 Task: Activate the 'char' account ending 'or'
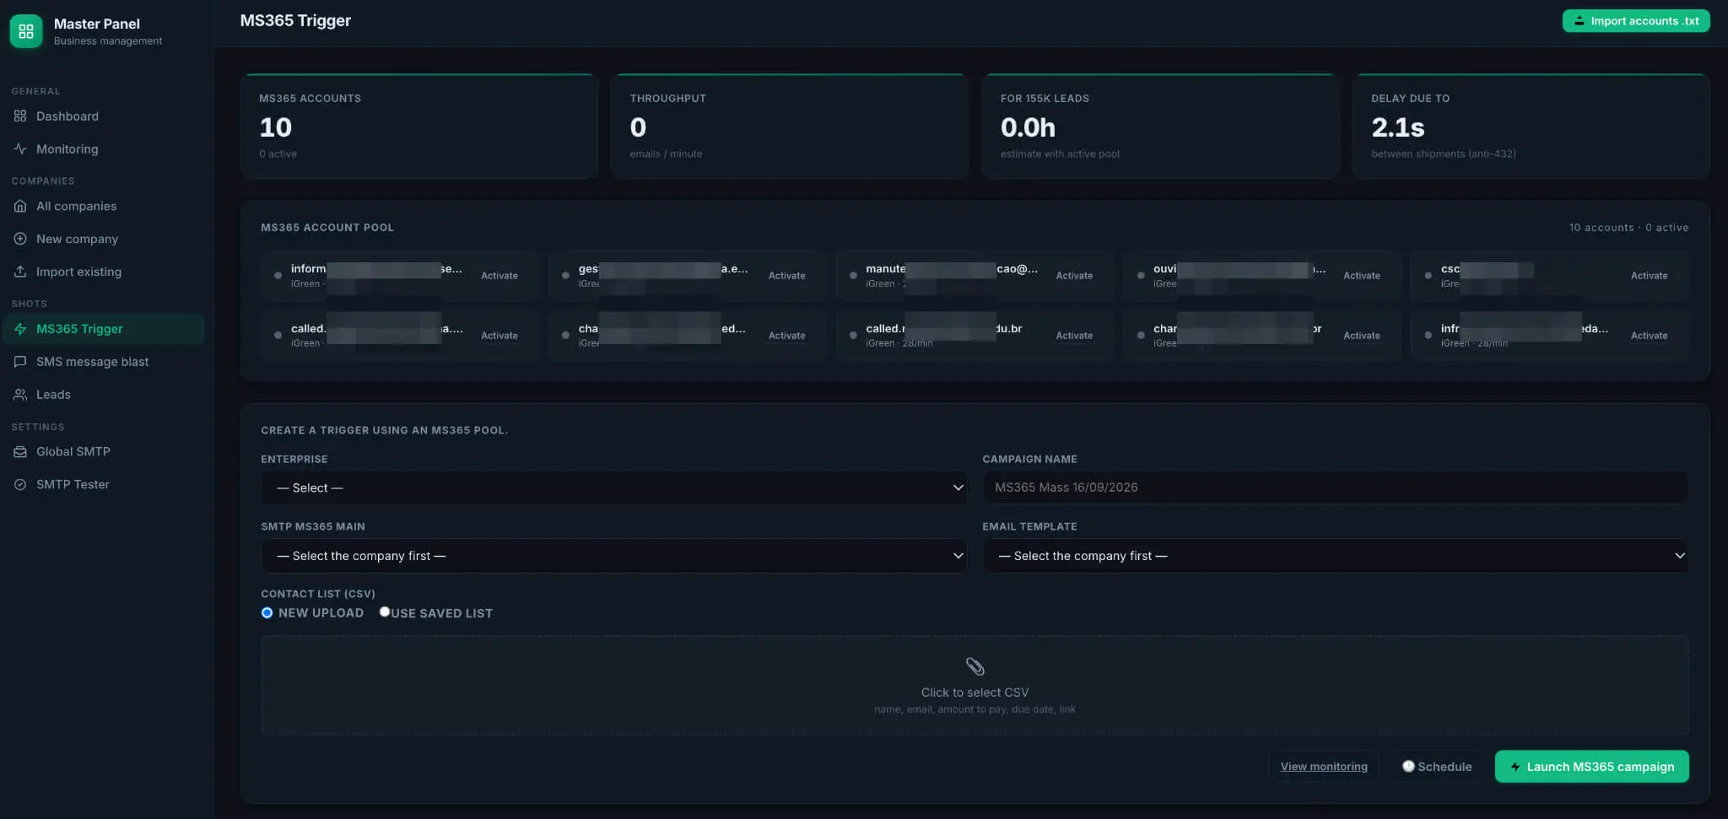[1362, 336]
